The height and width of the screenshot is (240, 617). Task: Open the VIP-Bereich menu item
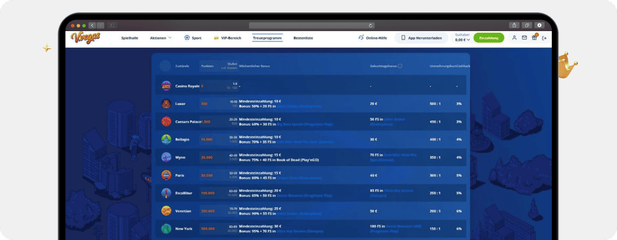pyautogui.click(x=227, y=38)
